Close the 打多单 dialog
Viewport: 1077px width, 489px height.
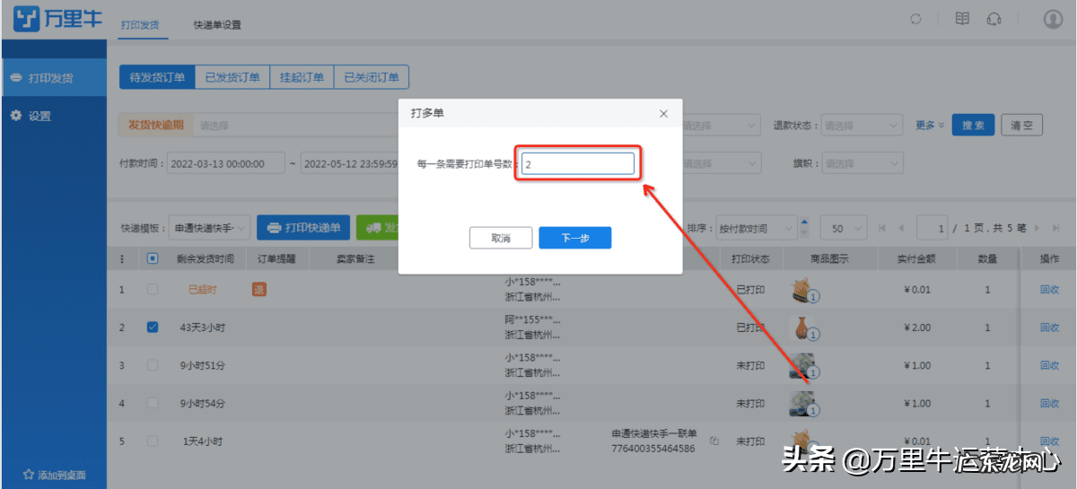[663, 114]
